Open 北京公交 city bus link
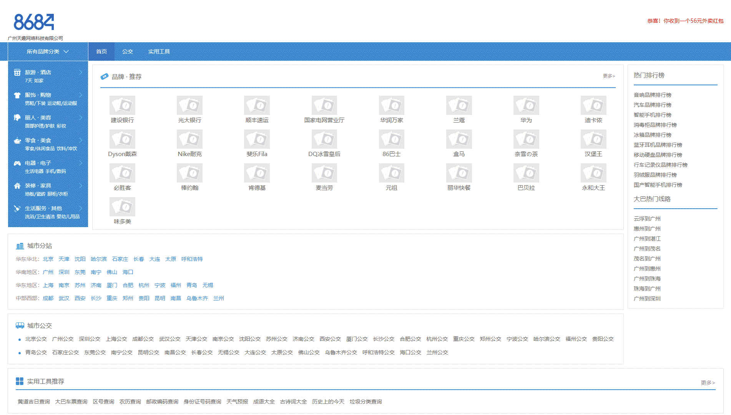Viewport: 731px width, 415px height. point(36,339)
